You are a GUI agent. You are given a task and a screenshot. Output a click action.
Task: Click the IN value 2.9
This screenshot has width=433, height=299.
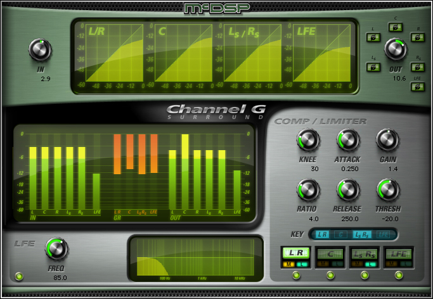click(46, 79)
